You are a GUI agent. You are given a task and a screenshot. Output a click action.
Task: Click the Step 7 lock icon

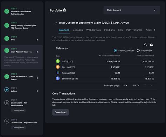pos(7,103)
